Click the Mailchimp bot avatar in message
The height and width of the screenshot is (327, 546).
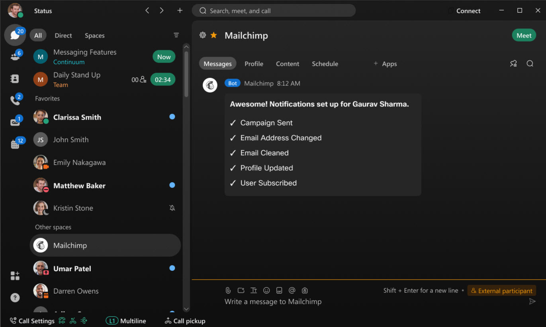[x=210, y=85]
